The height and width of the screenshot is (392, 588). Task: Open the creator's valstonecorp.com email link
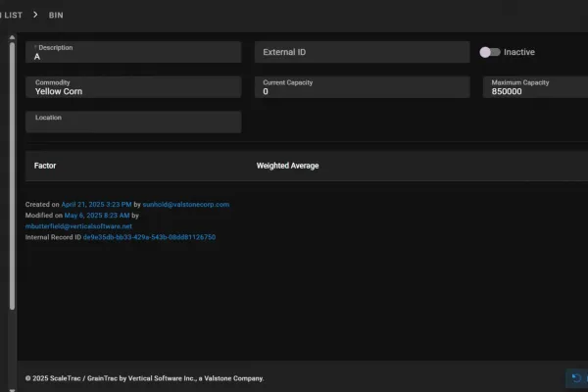coord(187,204)
